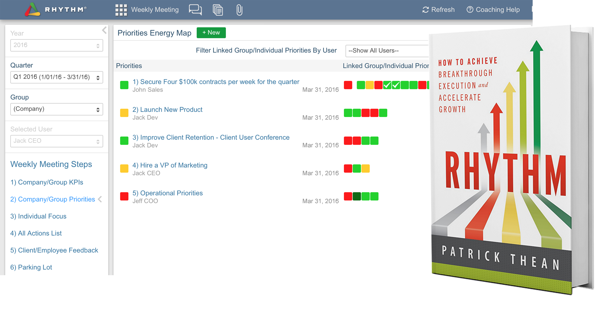Open priority Launch New Product
The width and height of the screenshot is (608, 314).
pos(167,110)
